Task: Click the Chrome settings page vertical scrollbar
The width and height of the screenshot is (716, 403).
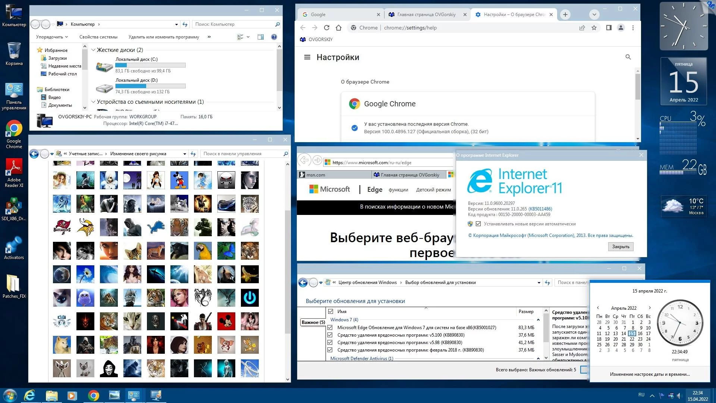Action: [638, 87]
